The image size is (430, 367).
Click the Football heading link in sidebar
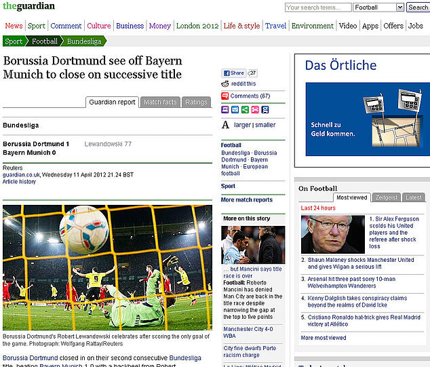coord(231,145)
